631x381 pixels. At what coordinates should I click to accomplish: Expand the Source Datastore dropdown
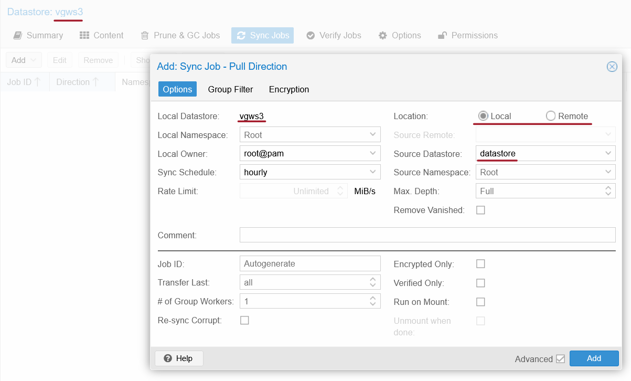(x=608, y=153)
